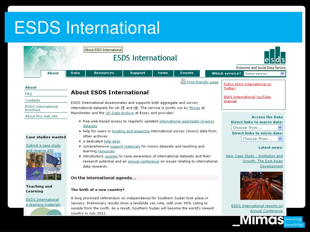
Task: Click the resources link under learning
Action: point(106,151)
